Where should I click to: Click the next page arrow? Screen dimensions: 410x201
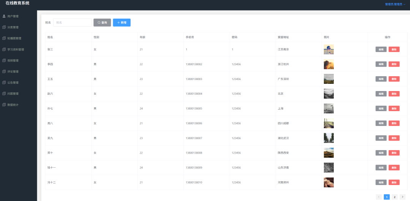402,197
